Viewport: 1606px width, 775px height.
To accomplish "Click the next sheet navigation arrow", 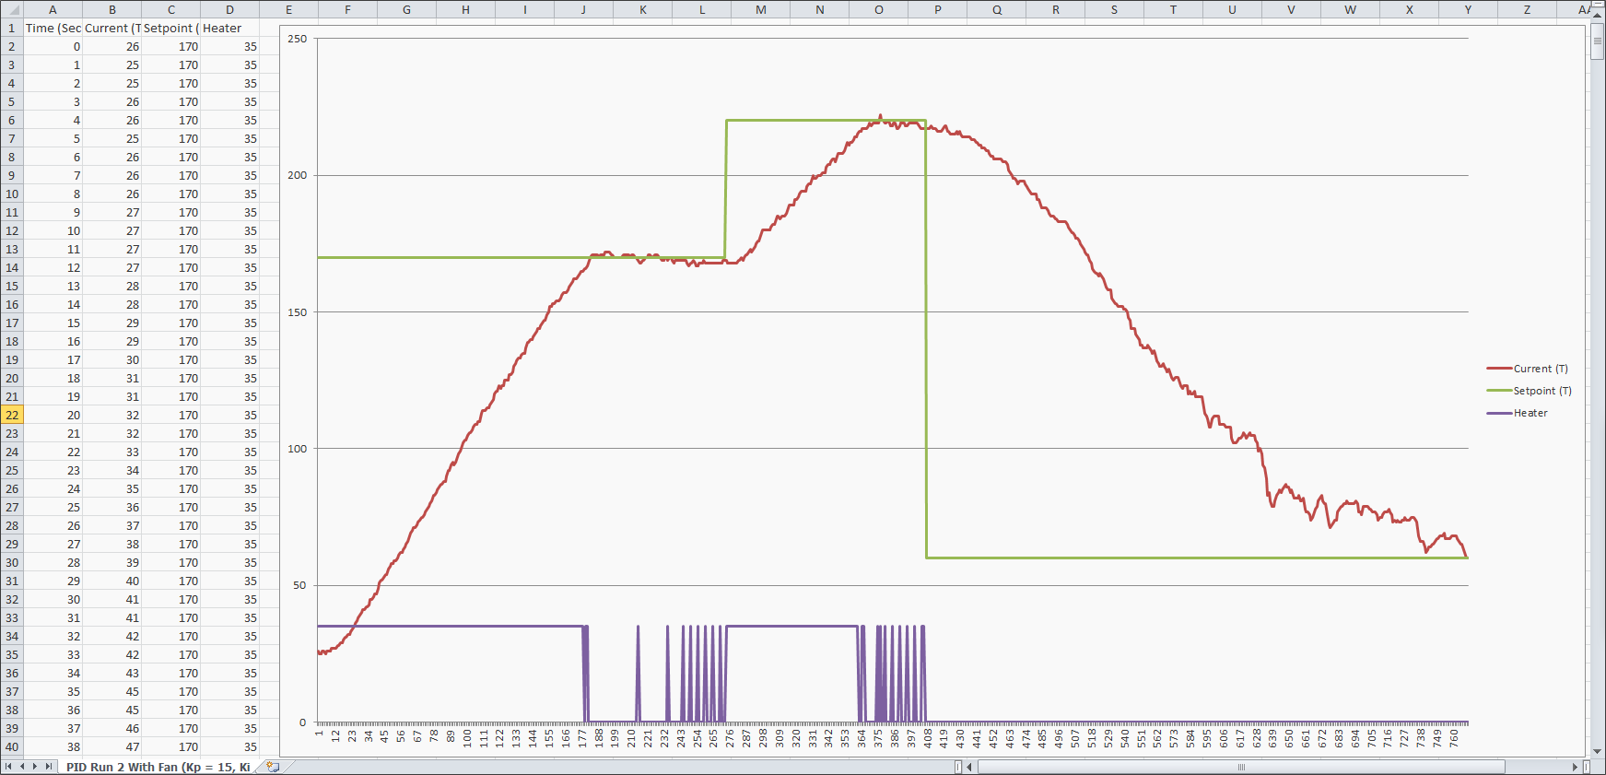I will (x=35, y=767).
